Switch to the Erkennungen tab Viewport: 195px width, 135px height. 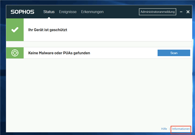(92, 12)
